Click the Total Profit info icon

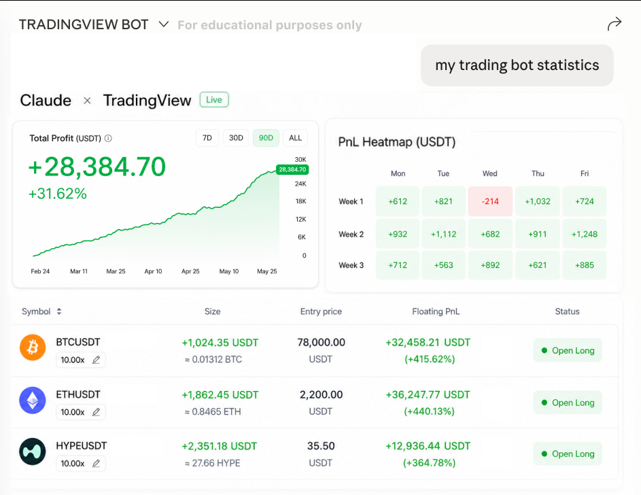point(108,138)
